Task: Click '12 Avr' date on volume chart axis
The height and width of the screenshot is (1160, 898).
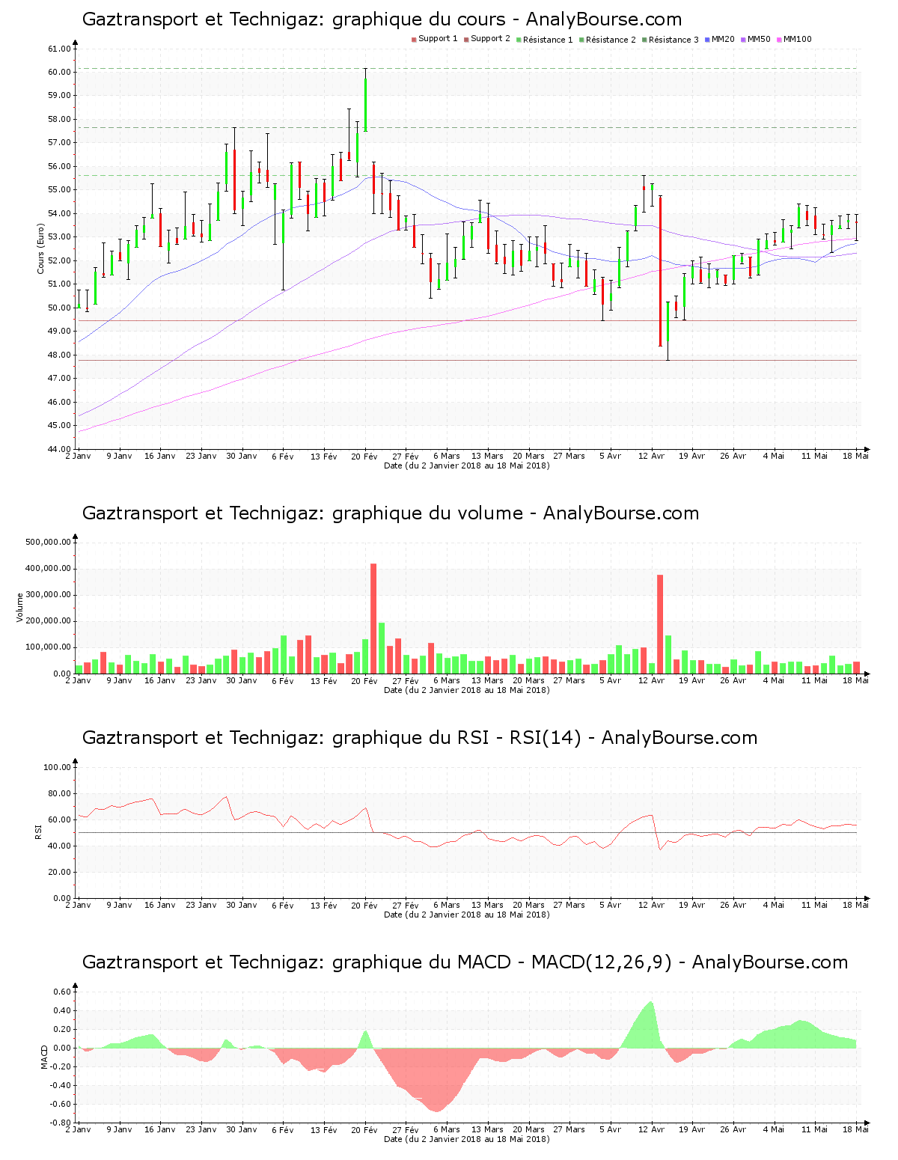Action: click(x=651, y=680)
